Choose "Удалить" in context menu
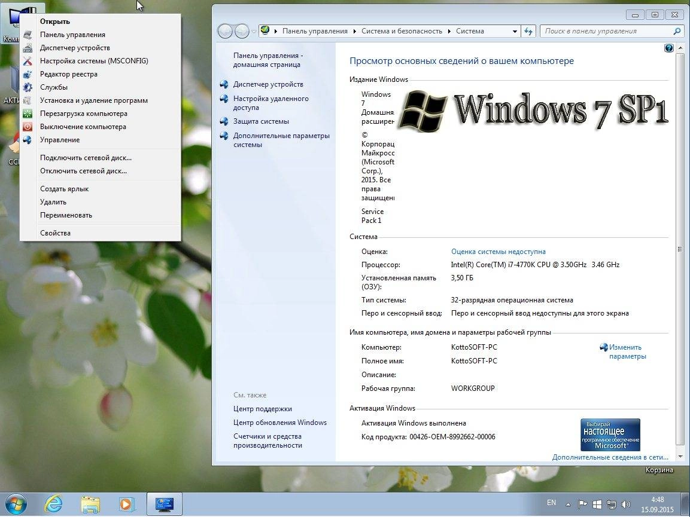Viewport: 690px width, 517px height. click(x=101, y=202)
